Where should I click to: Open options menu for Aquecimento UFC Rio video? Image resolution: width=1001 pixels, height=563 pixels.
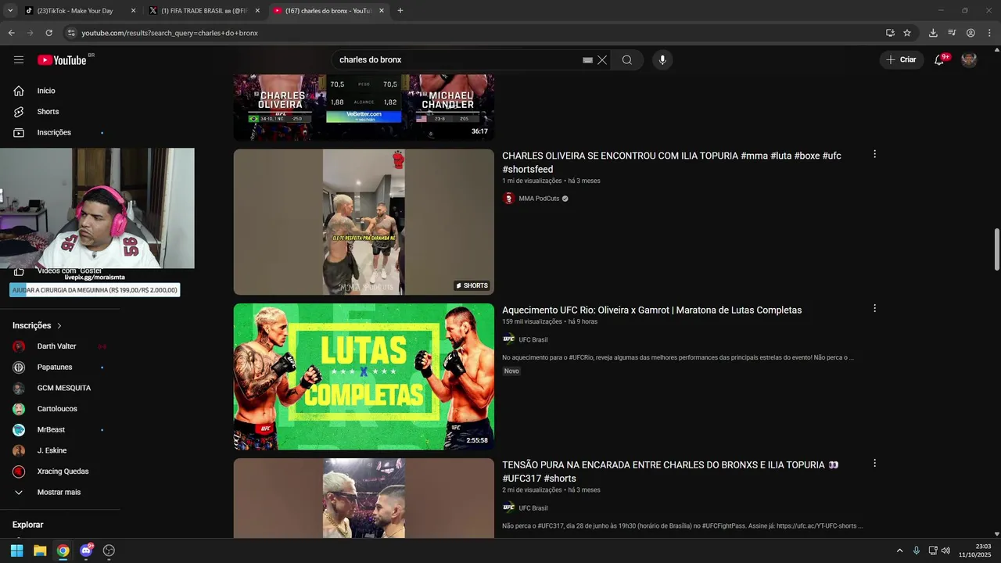pyautogui.click(x=874, y=309)
